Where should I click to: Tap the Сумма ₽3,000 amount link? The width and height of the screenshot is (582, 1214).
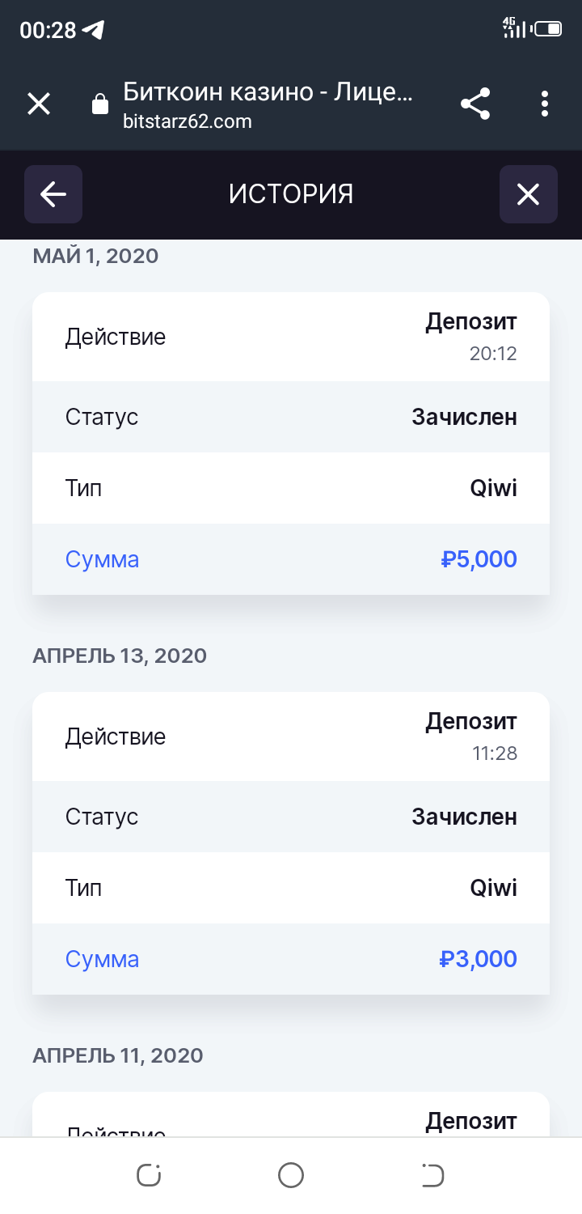[x=479, y=959]
